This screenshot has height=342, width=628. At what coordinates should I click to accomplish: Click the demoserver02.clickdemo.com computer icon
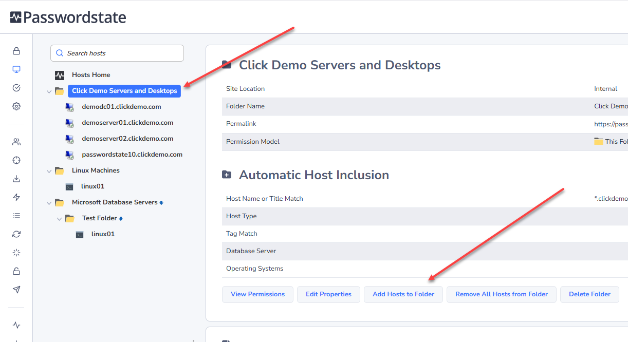coord(70,139)
